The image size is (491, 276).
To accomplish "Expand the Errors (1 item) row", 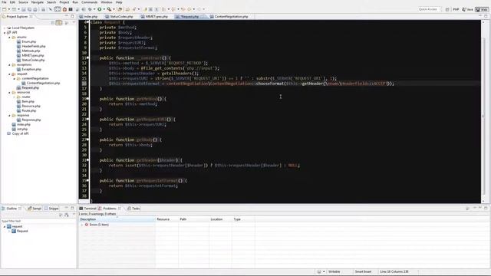I will [82, 225].
